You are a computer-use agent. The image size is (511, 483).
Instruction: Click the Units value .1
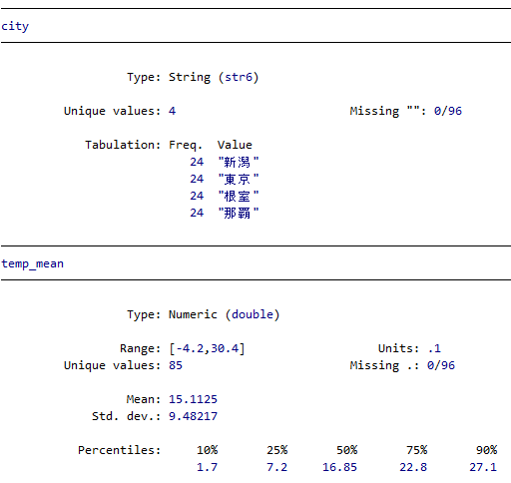point(434,348)
